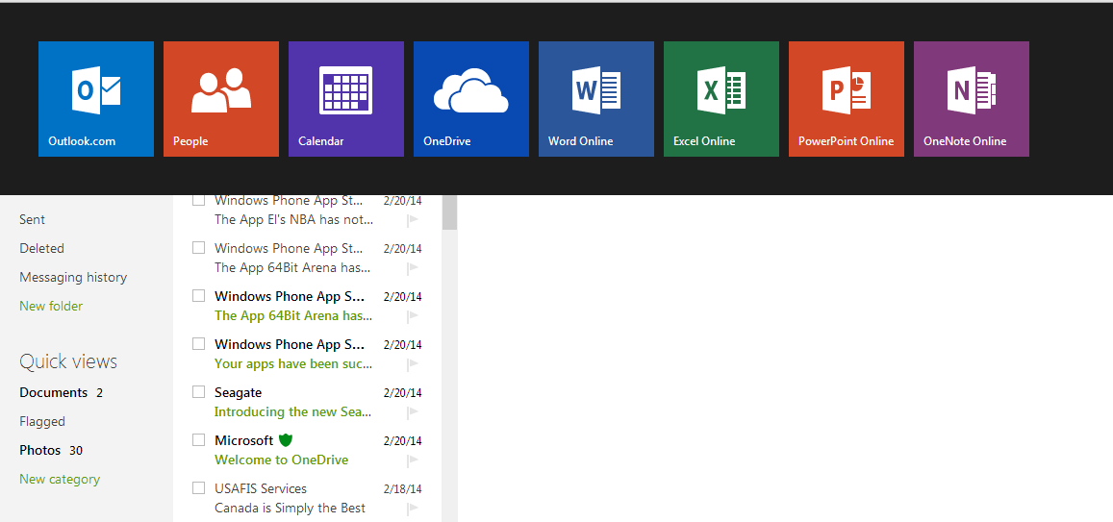This screenshot has width=1113, height=522.
Task: Open 'Canada is Simply the Best' message
Action: point(290,508)
